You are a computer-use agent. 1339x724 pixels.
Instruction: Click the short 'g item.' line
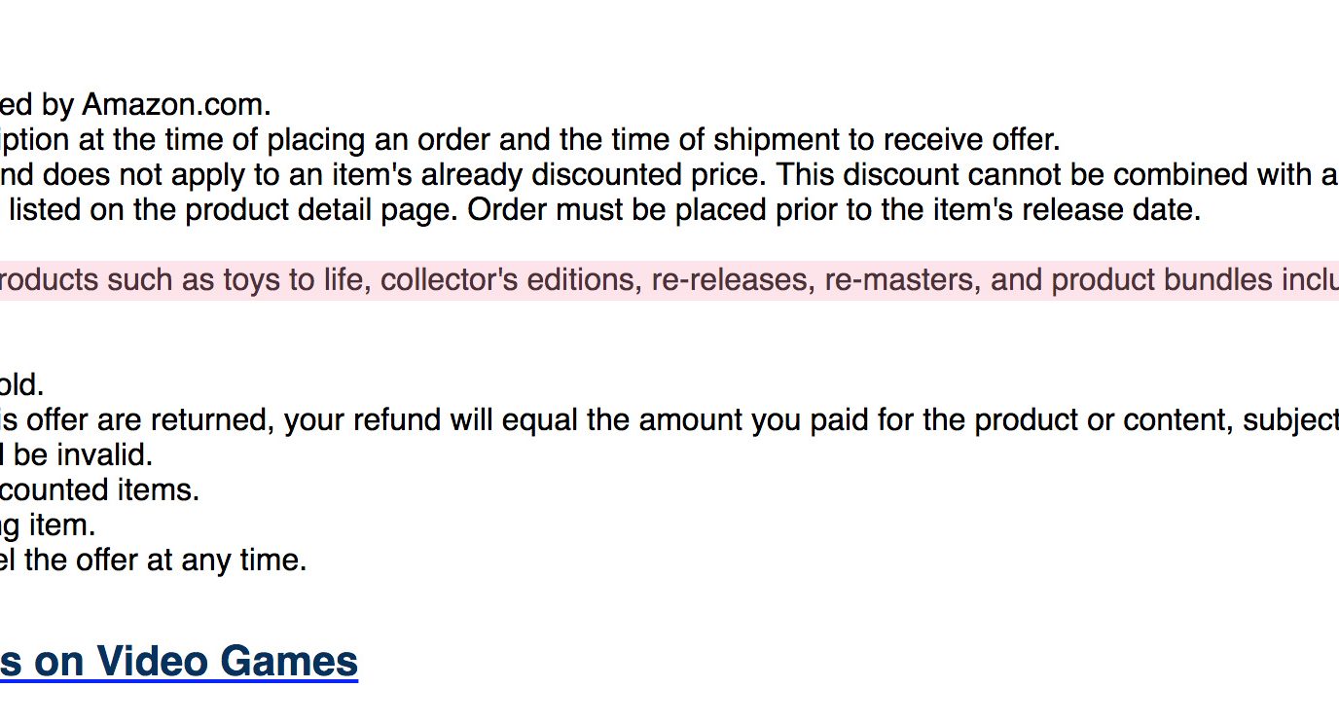48,525
